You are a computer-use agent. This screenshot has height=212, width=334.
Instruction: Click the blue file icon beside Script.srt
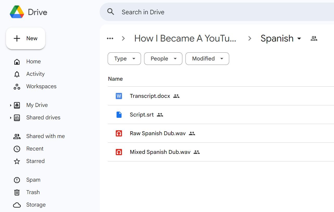(119, 115)
